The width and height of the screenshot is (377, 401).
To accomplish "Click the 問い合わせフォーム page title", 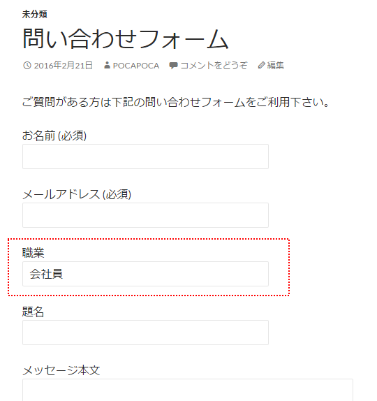I will pyautogui.click(x=126, y=39).
